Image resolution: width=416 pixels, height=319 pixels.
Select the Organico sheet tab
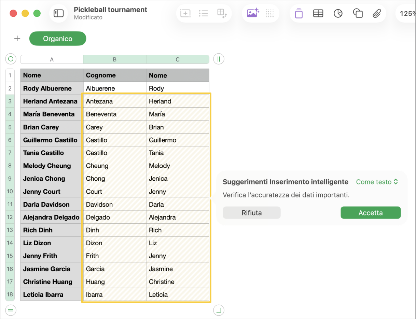pos(58,39)
